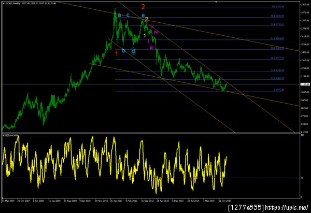The height and width of the screenshot is (213, 311).
Task: Click the Fibonacci 100 level label
Action: click(x=278, y=7)
